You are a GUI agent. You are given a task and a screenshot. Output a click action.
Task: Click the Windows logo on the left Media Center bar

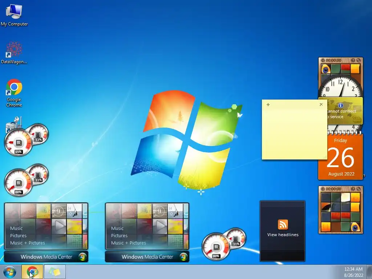click(x=82, y=257)
